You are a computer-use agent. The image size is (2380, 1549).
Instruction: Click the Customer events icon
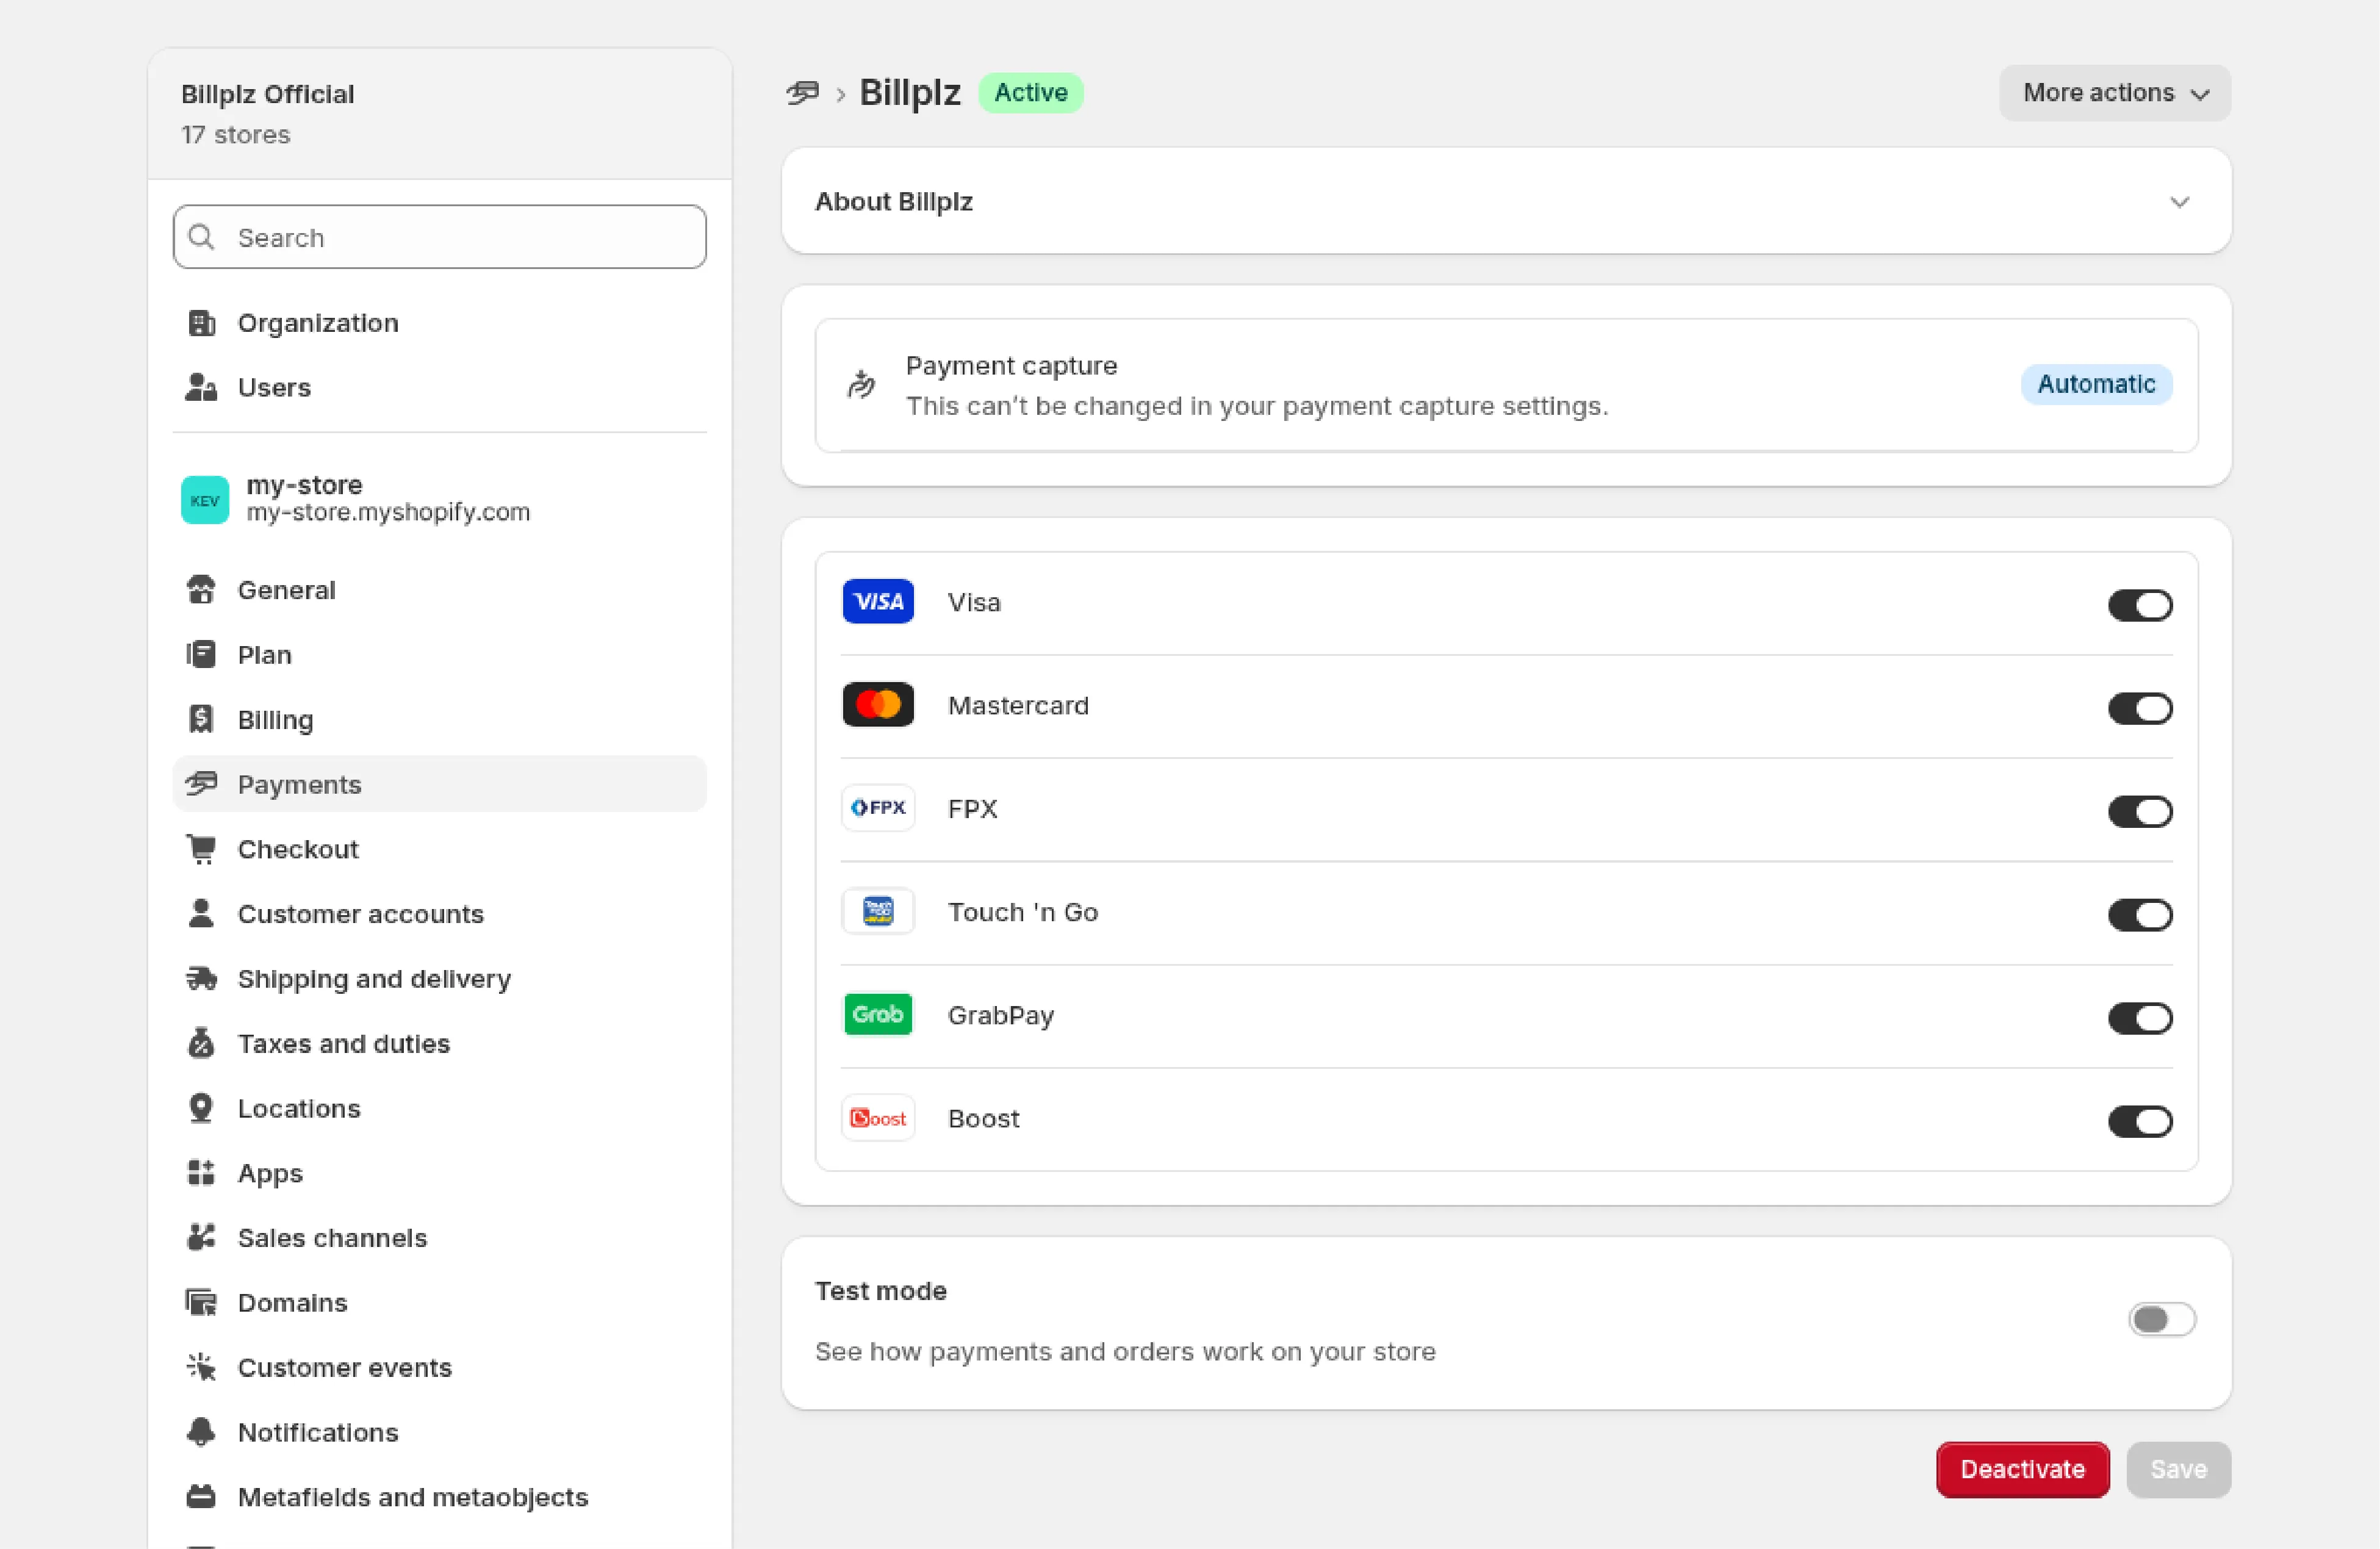(x=201, y=1367)
